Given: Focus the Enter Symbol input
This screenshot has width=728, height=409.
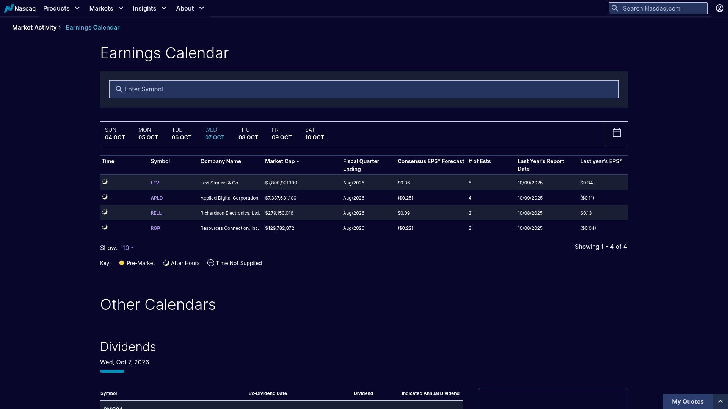Looking at the screenshot, I should (x=364, y=89).
